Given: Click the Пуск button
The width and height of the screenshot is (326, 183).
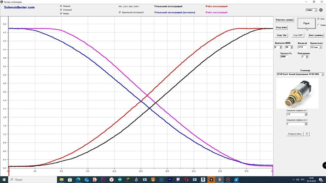Looking at the screenshot, I should [x=306, y=23].
